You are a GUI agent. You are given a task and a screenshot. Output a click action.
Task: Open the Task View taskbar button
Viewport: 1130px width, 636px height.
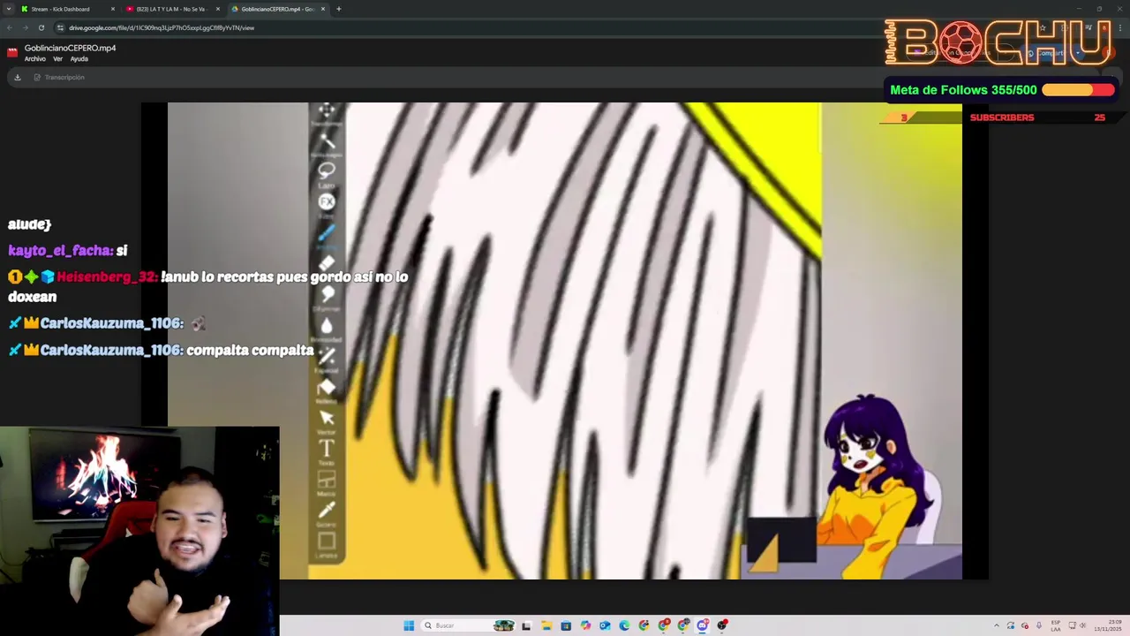click(x=526, y=625)
